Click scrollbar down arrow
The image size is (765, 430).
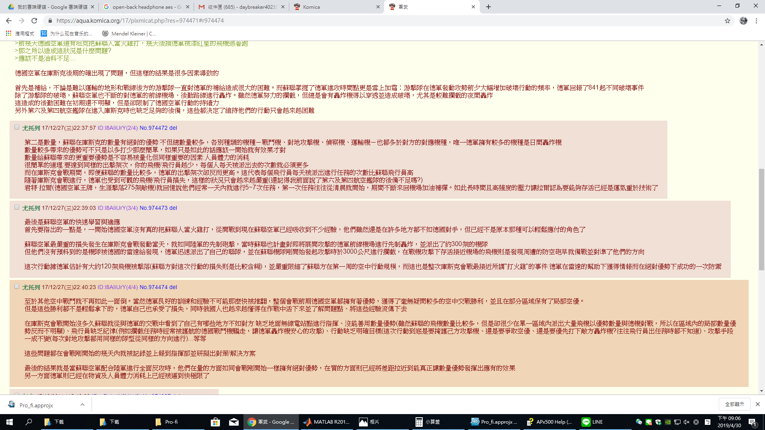click(x=761, y=391)
